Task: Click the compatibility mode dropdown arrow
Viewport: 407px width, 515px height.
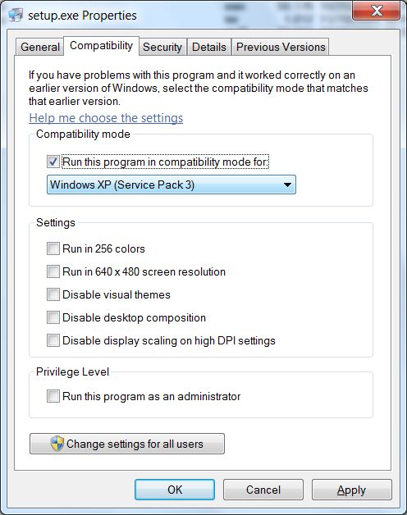Action: click(x=287, y=185)
